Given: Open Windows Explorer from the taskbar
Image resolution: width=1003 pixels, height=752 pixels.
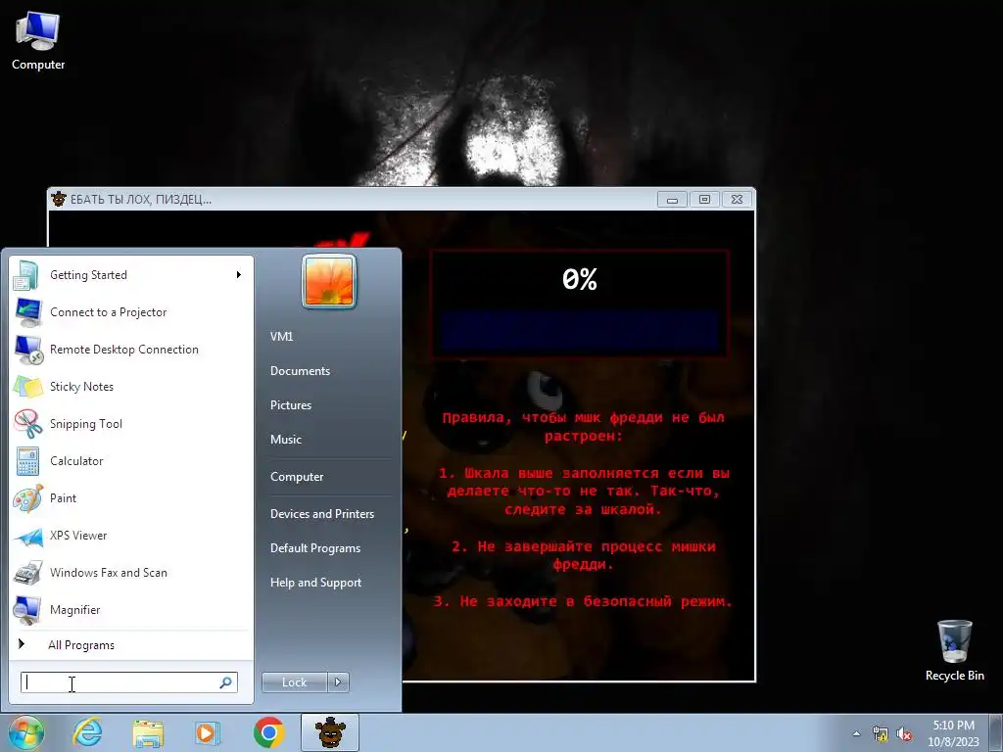Looking at the screenshot, I should coord(148,732).
